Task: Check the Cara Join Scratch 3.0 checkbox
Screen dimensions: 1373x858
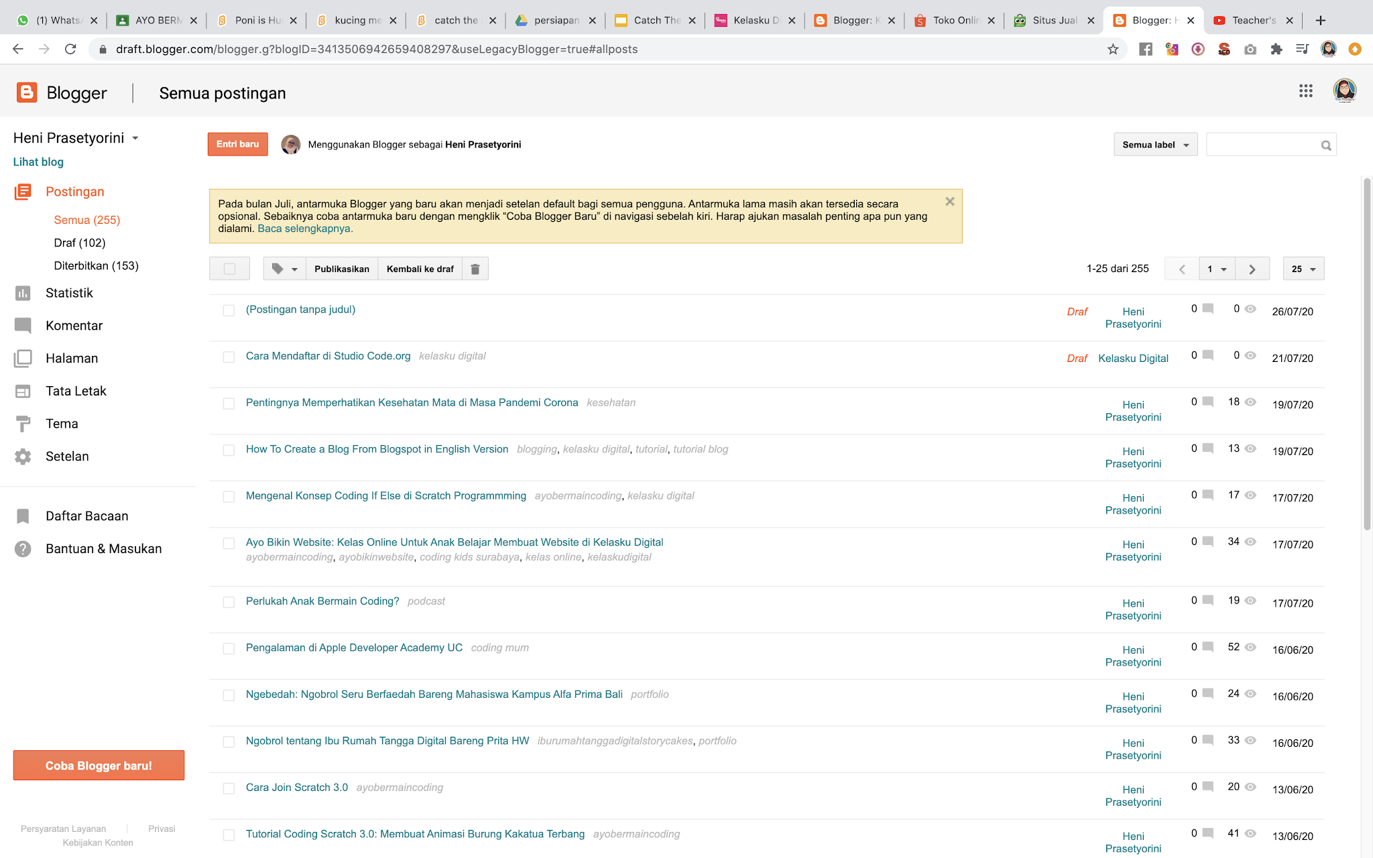Action: pyautogui.click(x=229, y=788)
